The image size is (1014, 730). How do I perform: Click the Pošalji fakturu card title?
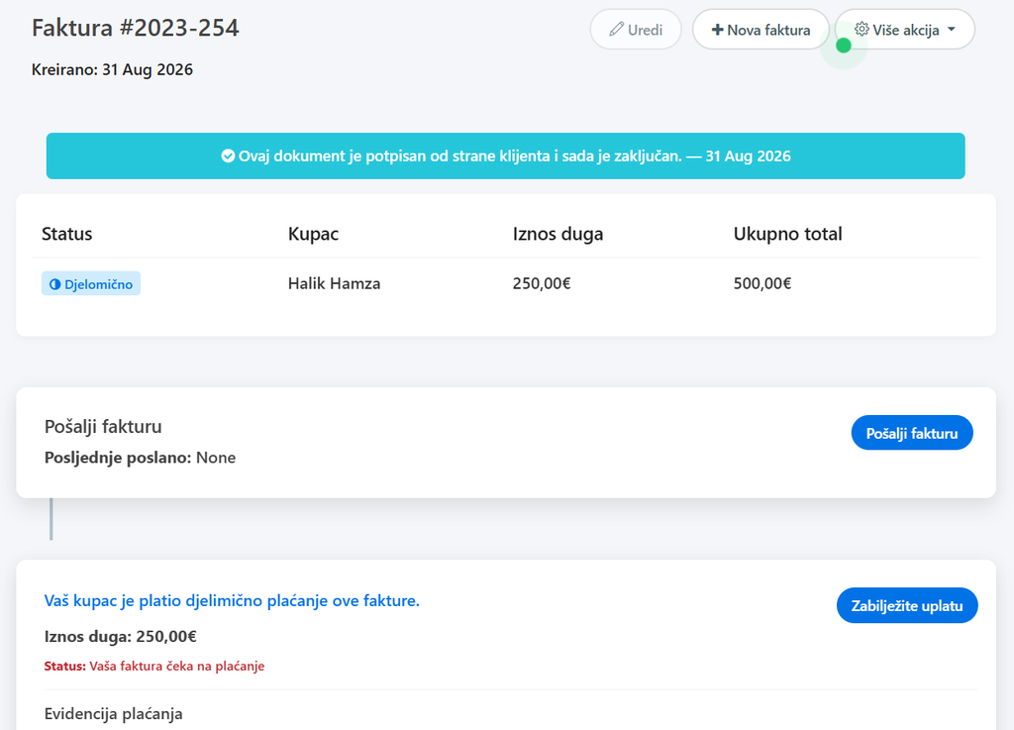tap(103, 427)
